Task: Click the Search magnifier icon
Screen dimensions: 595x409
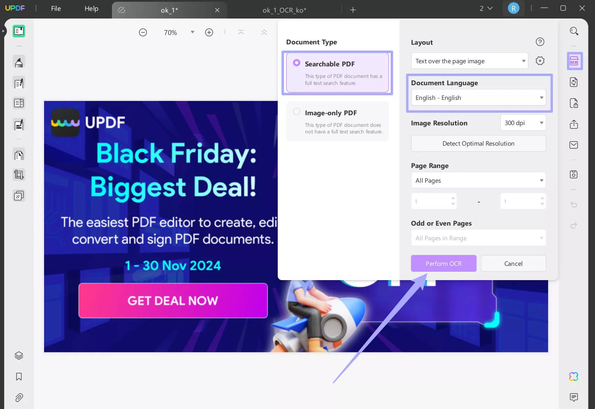Action: click(x=574, y=31)
